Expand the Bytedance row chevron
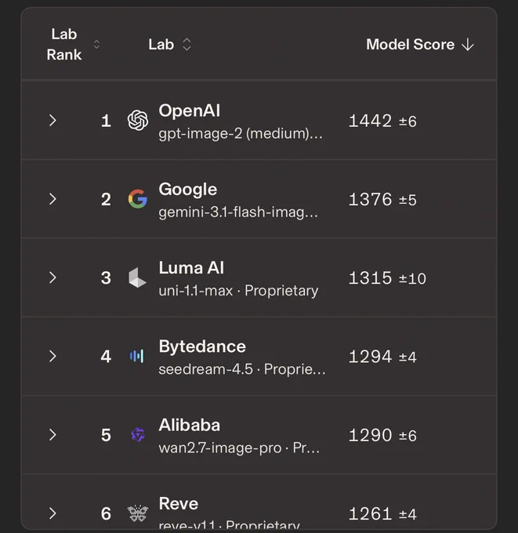Viewport: 518px width, 533px height. [x=53, y=356]
